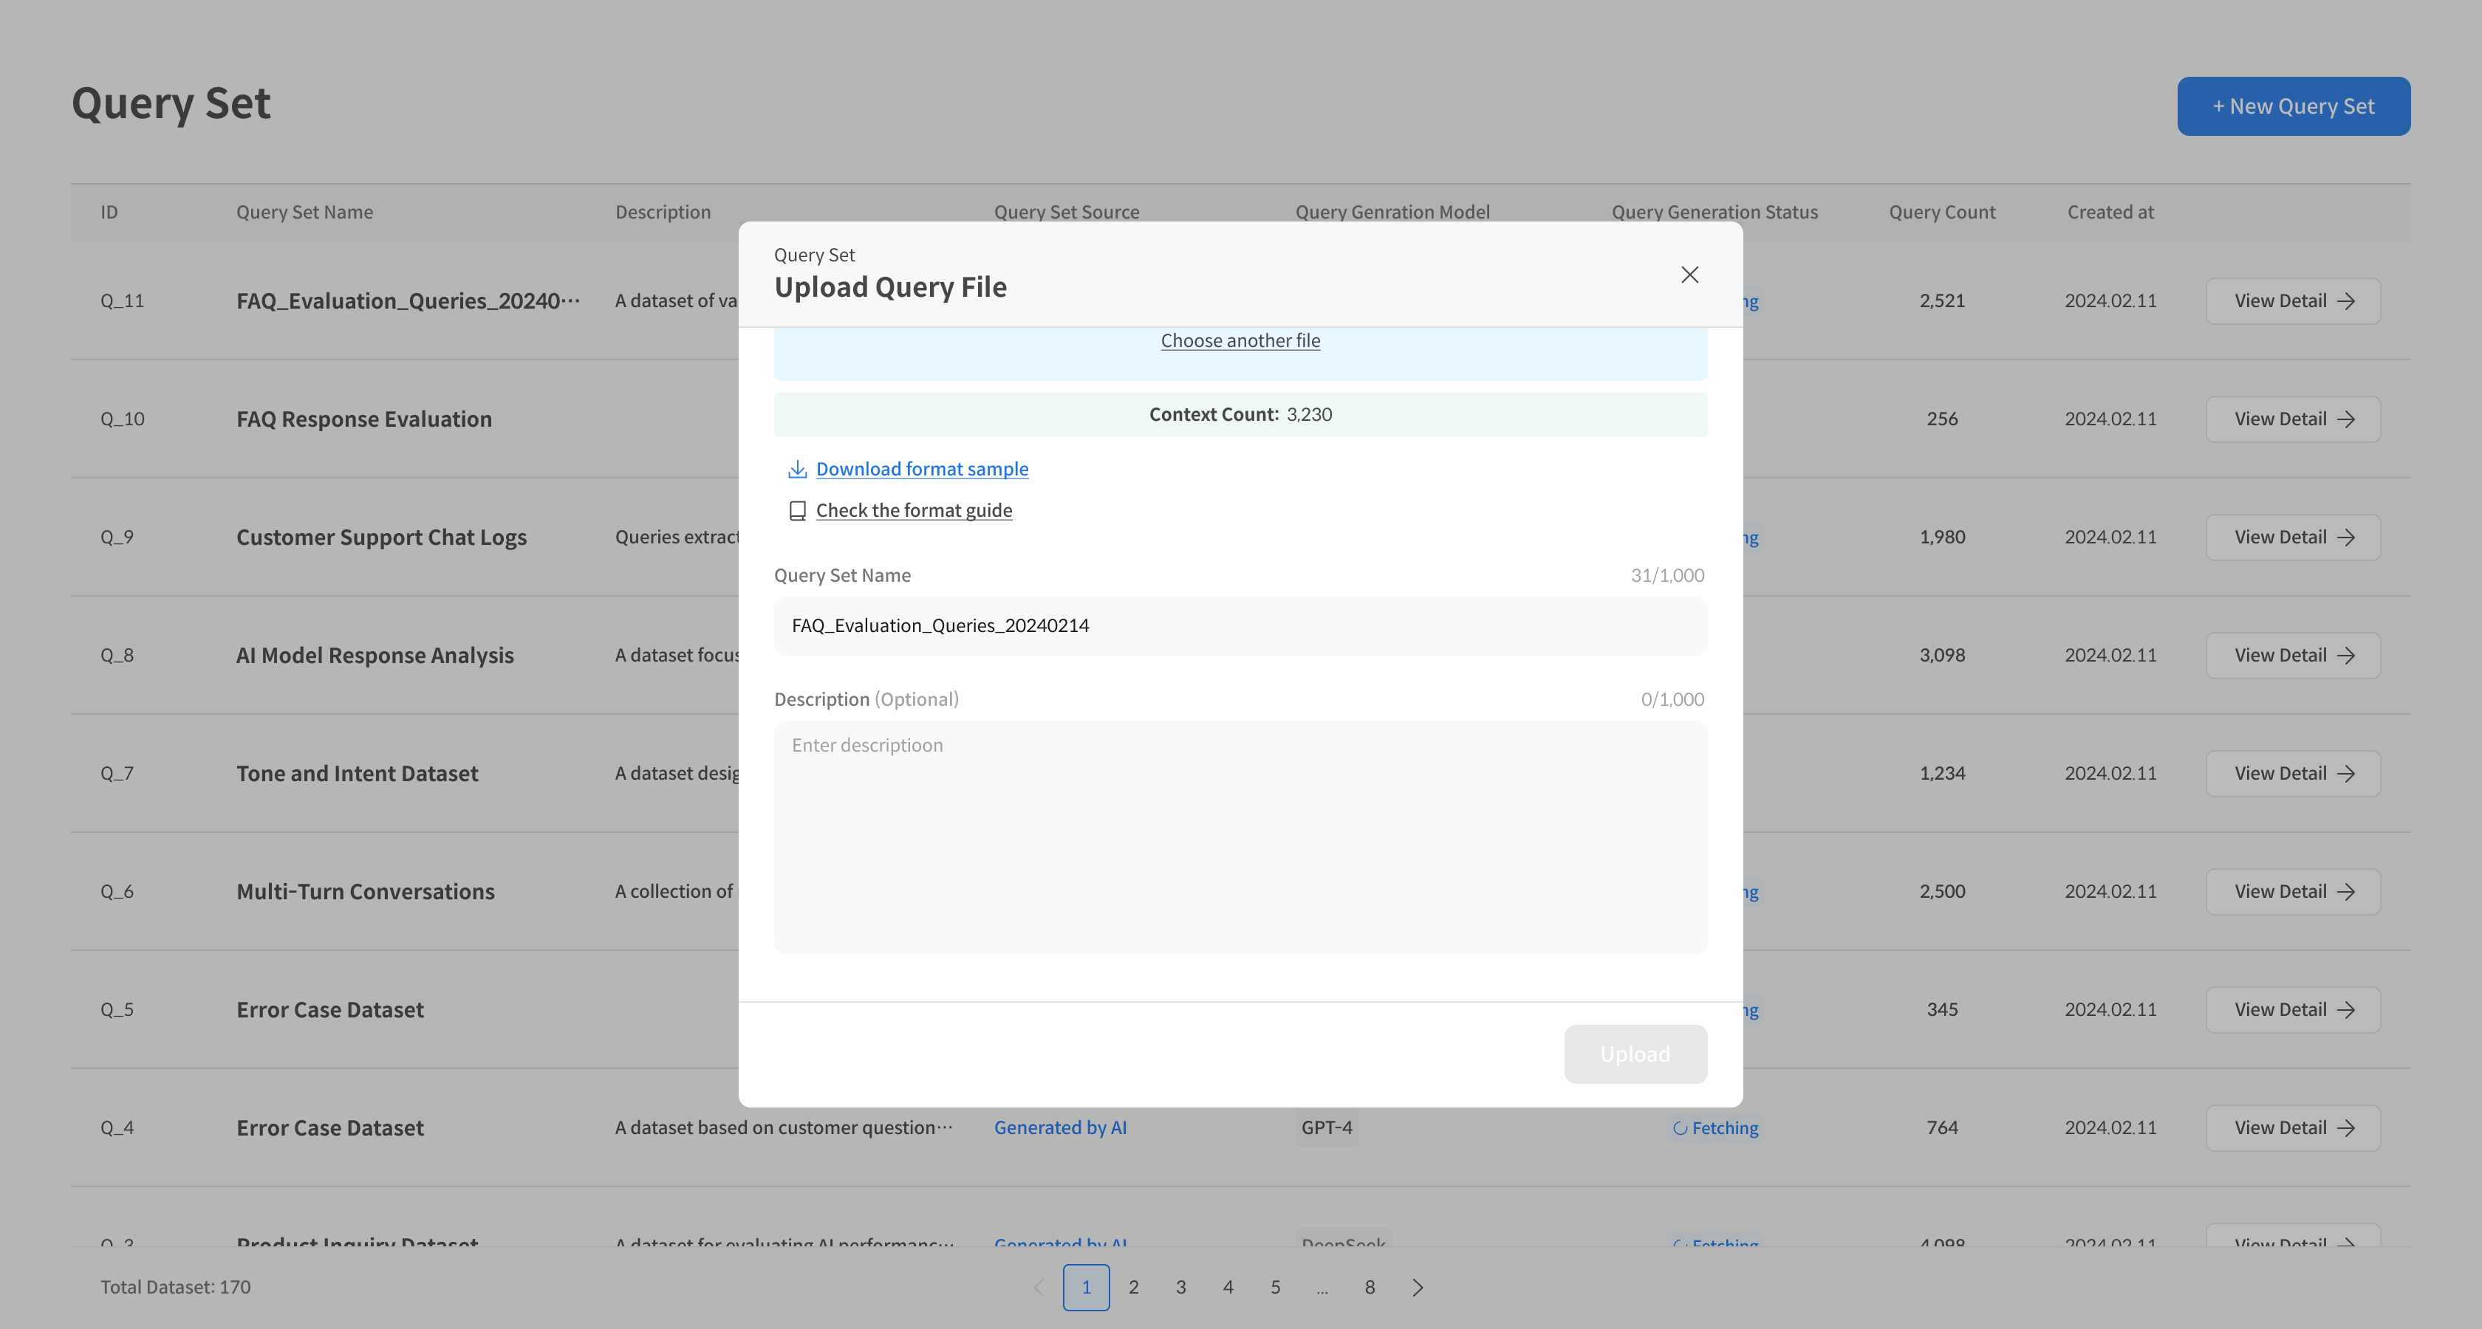Viewport: 2482px width, 1329px height.
Task: Focus the Description text area
Action: coord(1240,836)
